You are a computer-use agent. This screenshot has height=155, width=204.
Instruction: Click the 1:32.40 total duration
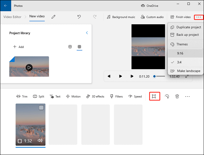(174, 76)
